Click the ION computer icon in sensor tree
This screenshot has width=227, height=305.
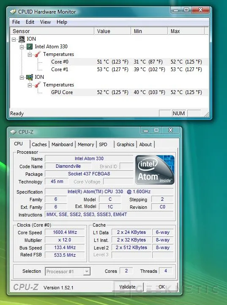pyautogui.click(x=22, y=39)
